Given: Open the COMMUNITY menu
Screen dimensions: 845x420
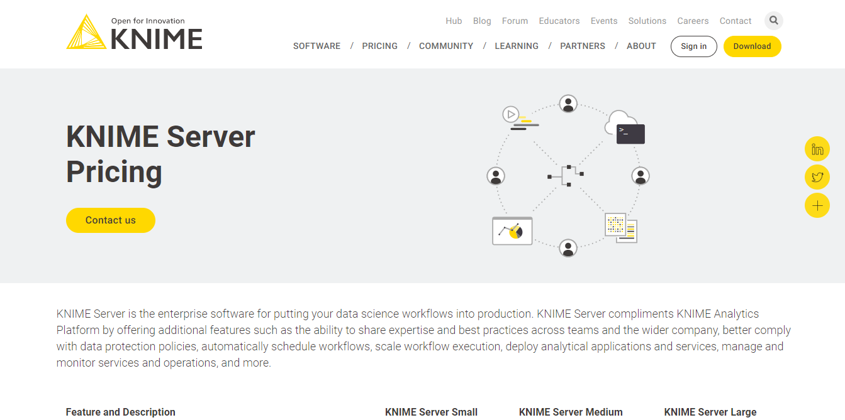Looking at the screenshot, I should click(446, 46).
